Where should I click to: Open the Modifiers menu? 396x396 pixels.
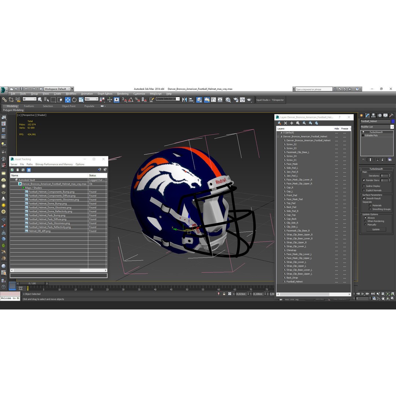point(71,94)
